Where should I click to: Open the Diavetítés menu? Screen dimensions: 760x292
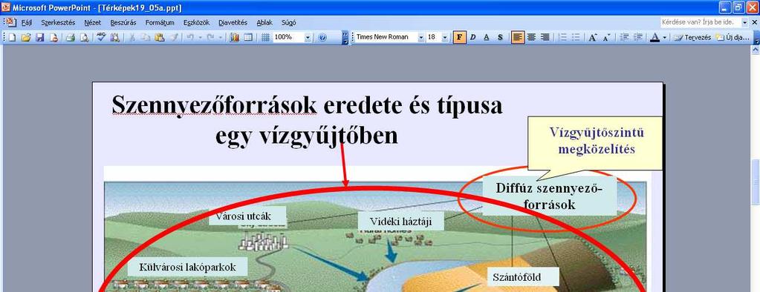[x=233, y=22]
